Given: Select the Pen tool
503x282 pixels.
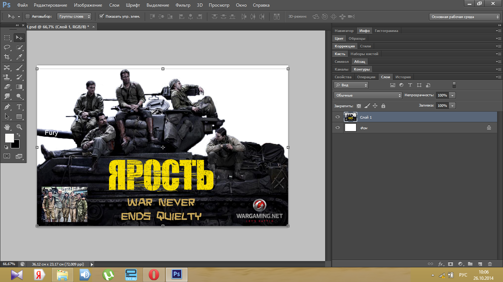Looking at the screenshot, I should [x=7, y=107].
